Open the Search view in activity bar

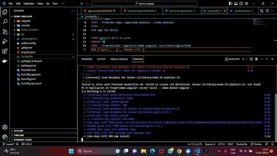pos(5,22)
